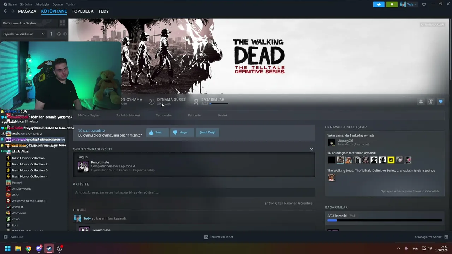Select the KÜTÜPHANE tab
452x254 pixels.
54,11
